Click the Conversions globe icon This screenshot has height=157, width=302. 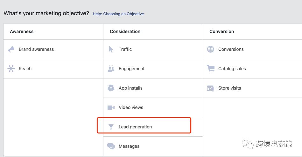tap(210, 49)
